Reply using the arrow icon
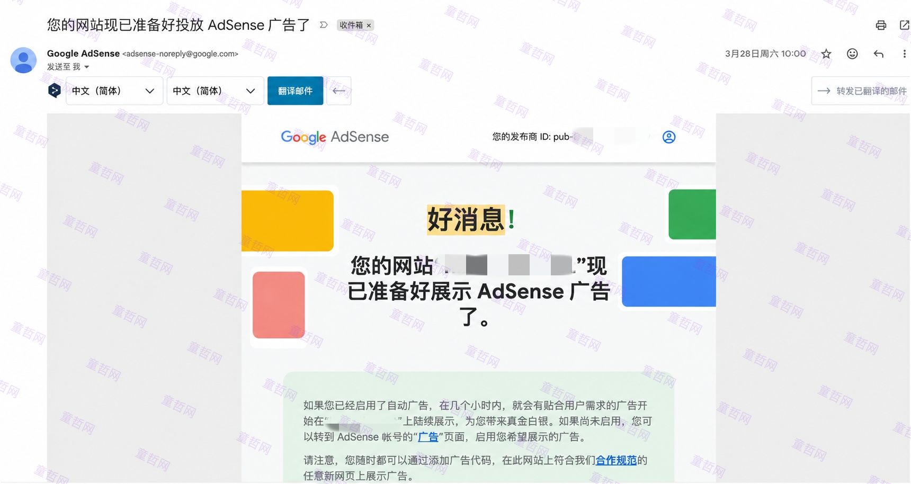Screen dimensions: 911x484 879,53
